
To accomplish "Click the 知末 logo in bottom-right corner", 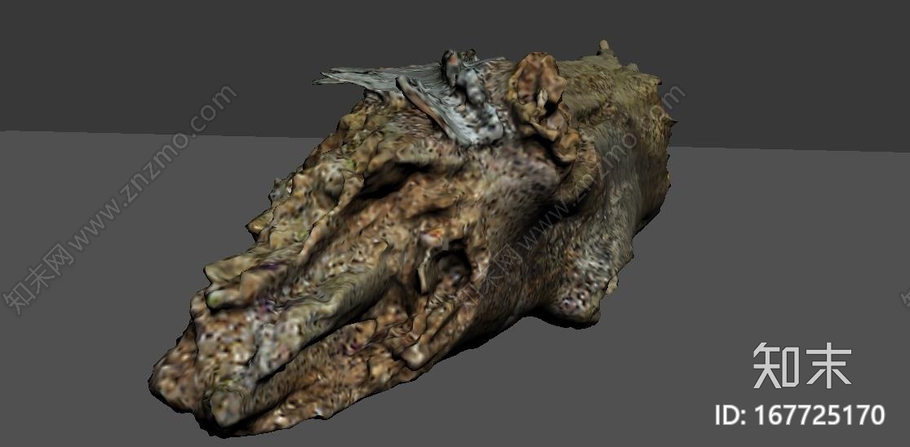I will [801, 365].
